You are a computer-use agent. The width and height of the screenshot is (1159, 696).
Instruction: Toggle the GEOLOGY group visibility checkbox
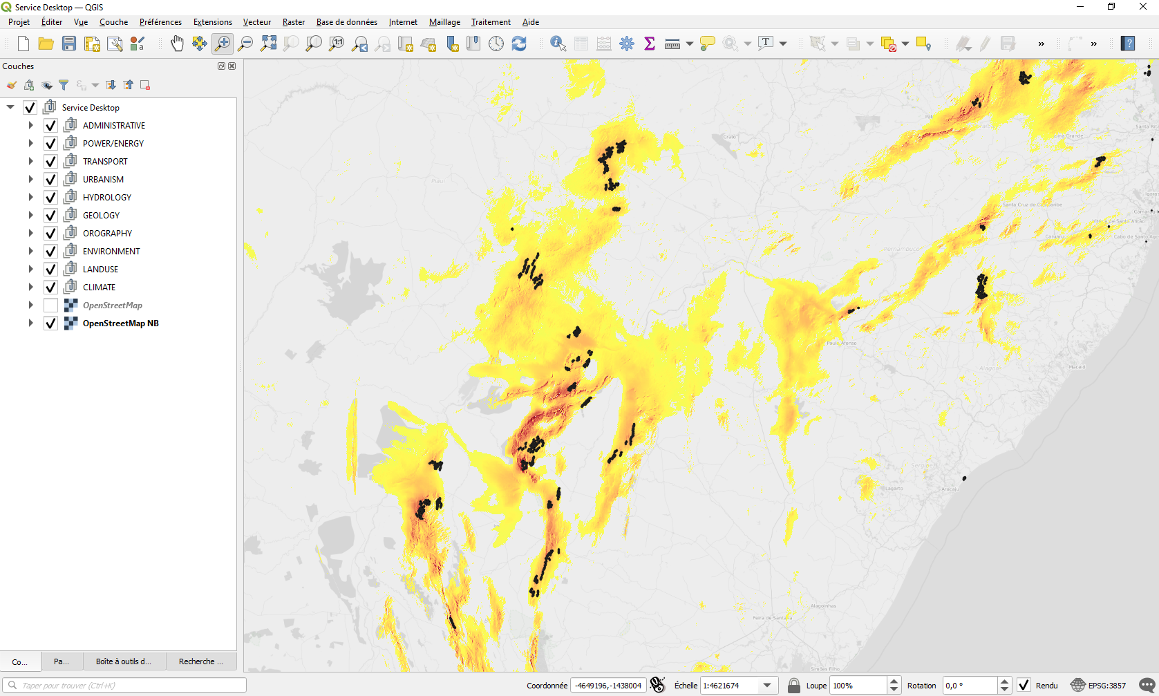tap(50, 216)
